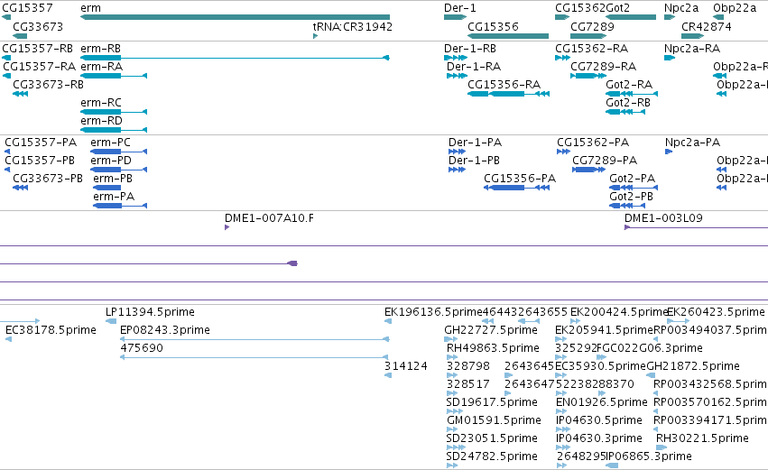This screenshot has height=470, width=768.
Task: Open the erm-RC transcript
Action: (101, 103)
